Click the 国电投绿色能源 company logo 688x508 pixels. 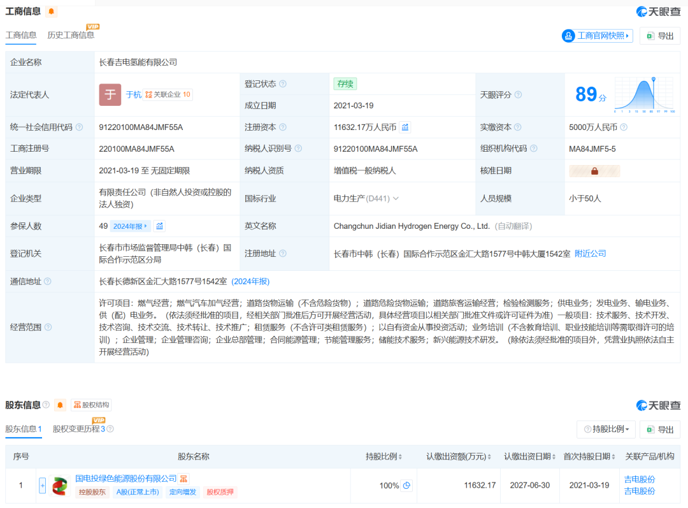(x=60, y=486)
